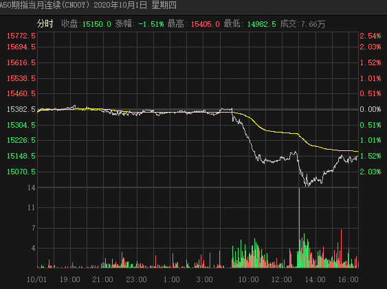Screen dimensions: 387x289
Task: Select the 分时 chart mode label
Action: pyautogui.click(x=45, y=24)
